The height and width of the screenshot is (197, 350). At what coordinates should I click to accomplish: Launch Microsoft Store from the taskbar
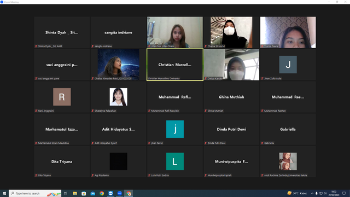[x=84, y=193]
